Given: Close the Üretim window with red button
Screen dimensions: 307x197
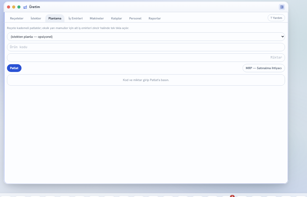Looking at the screenshot, I should pyautogui.click(x=9, y=7).
